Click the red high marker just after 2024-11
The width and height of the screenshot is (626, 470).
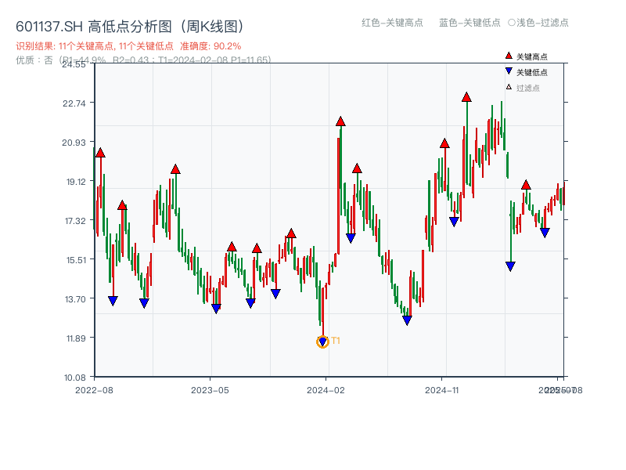444,143
